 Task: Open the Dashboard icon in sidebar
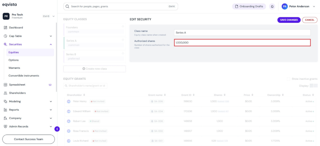[x=6, y=28]
